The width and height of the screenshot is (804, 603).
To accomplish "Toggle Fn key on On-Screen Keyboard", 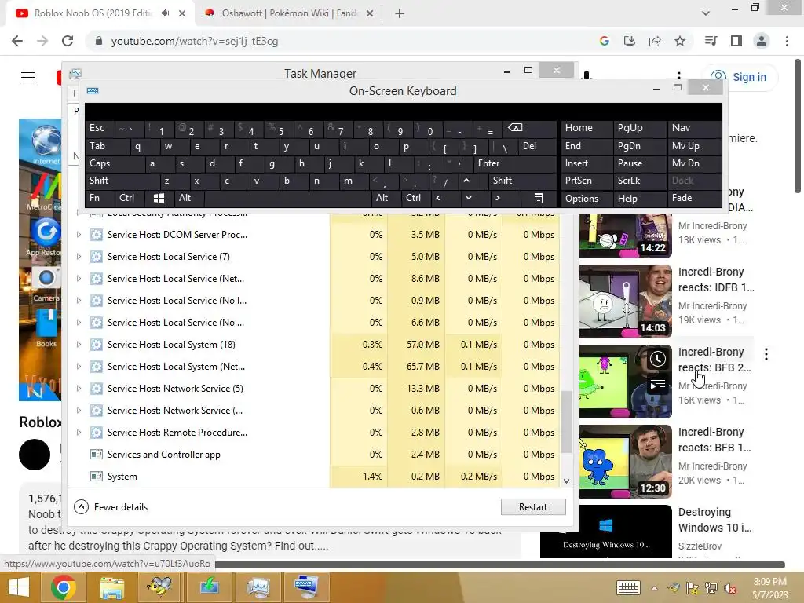I will tap(100, 198).
